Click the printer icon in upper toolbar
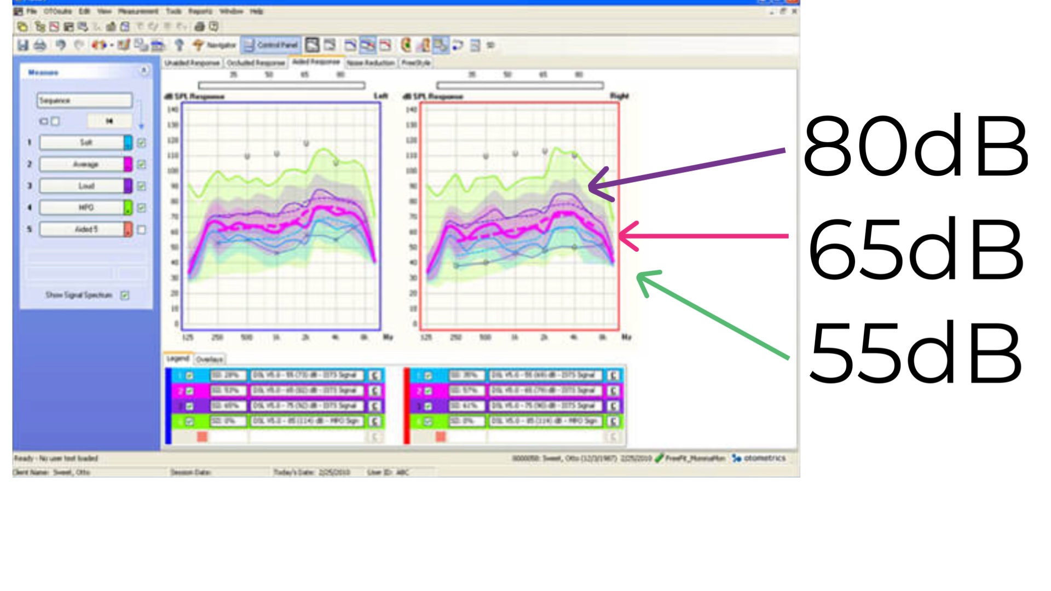The image size is (1051, 591). click(x=199, y=26)
